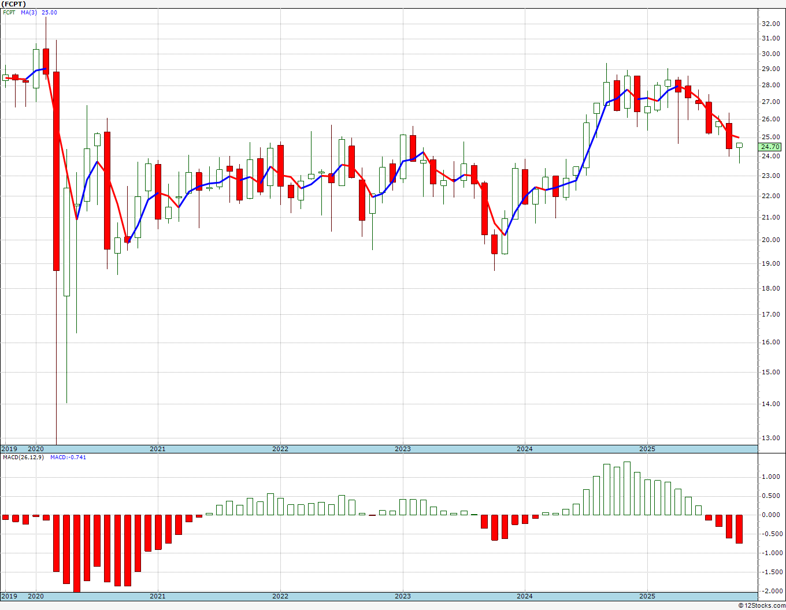Select the 18.00 price level
The height and width of the screenshot is (610, 786).
click(770, 288)
